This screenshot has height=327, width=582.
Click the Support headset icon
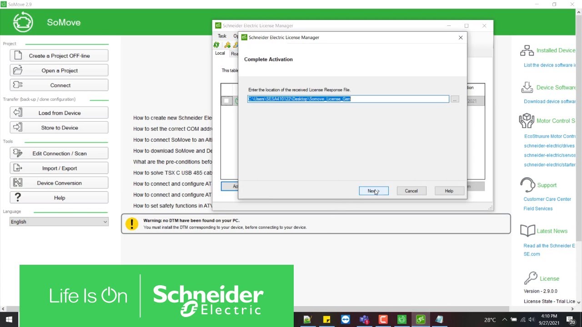(527, 185)
